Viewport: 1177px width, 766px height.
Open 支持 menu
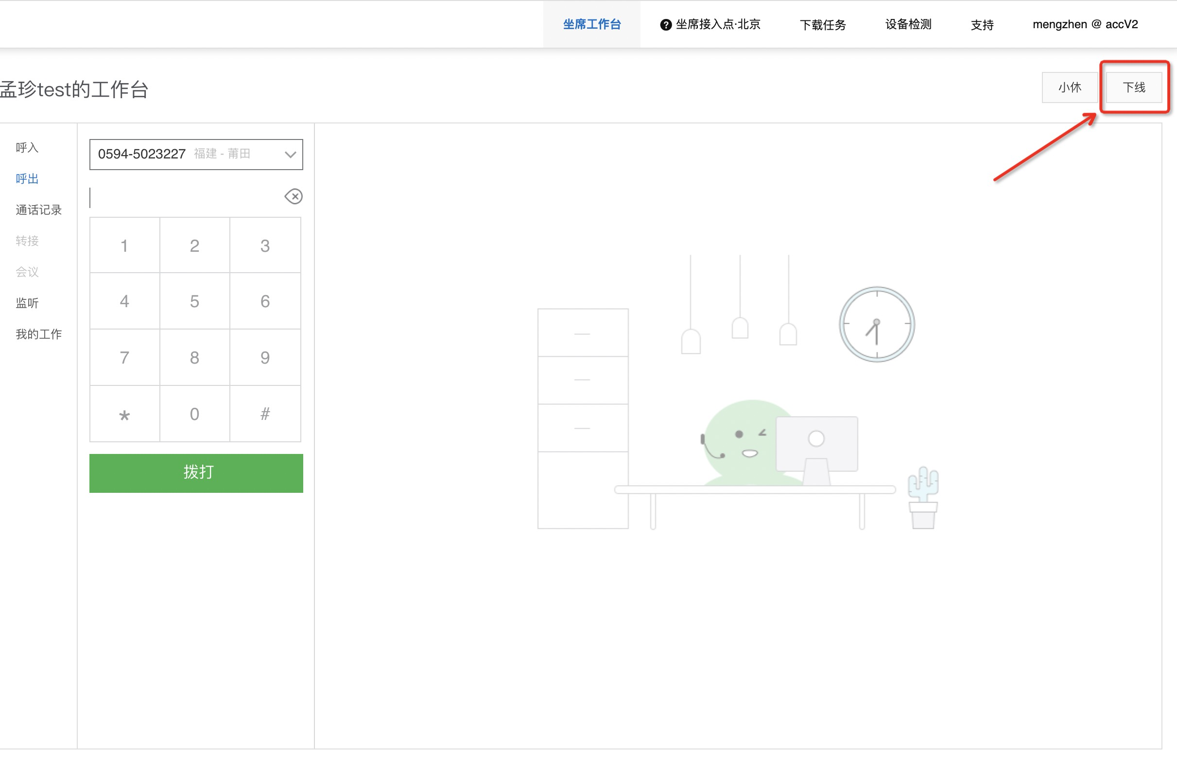tap(982, 25)
